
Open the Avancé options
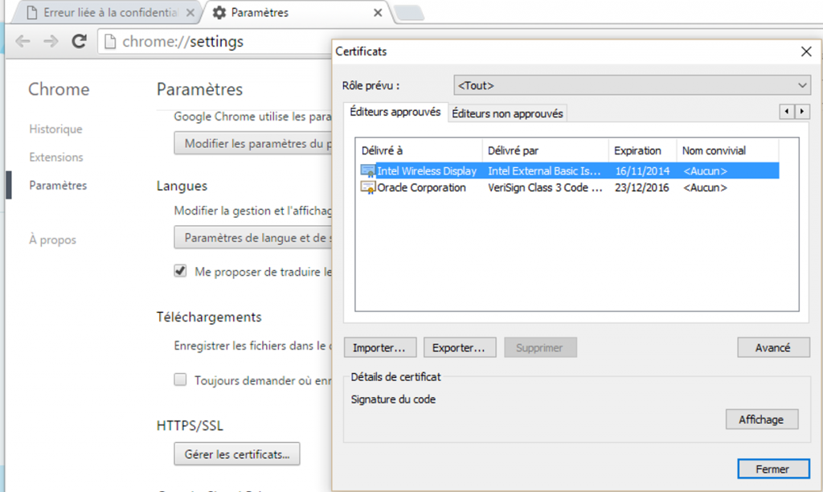[773, 347]
